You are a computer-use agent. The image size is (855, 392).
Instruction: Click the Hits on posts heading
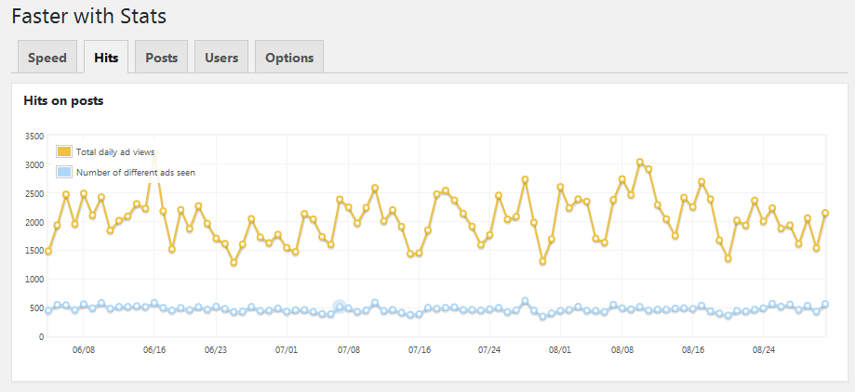click(x=64, y=100)
